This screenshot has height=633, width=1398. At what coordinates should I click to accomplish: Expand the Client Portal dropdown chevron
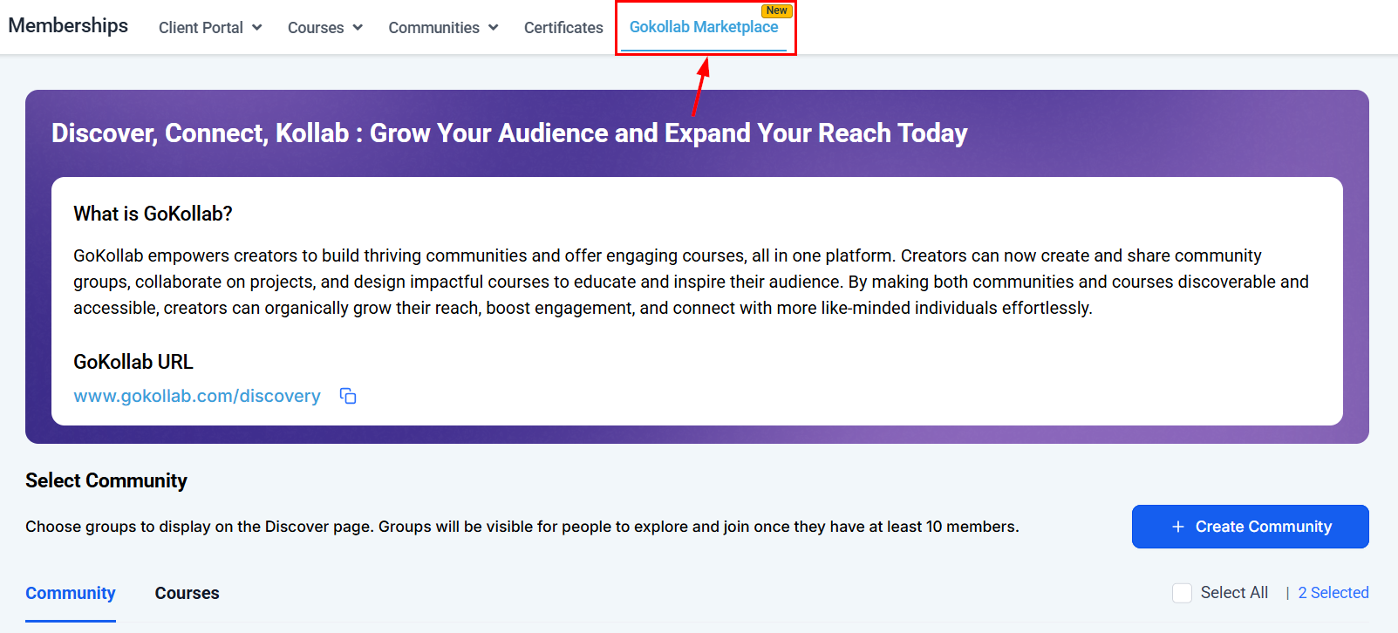pos(257,27)
